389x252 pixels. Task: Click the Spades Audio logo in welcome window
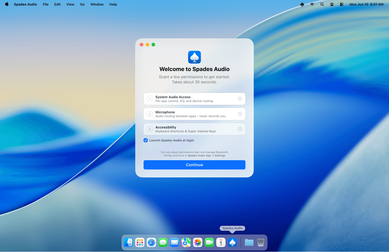tap(194, 57)
